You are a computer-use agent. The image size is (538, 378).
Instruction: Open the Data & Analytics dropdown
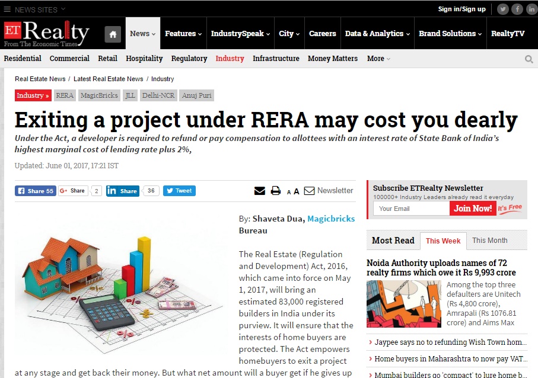[x=377, y=34]
